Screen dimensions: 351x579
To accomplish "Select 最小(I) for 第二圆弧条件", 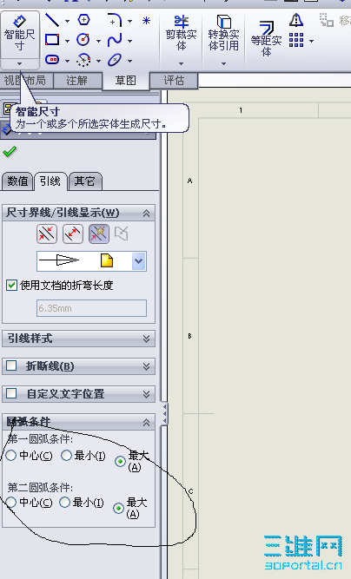I will pos(65,503).
